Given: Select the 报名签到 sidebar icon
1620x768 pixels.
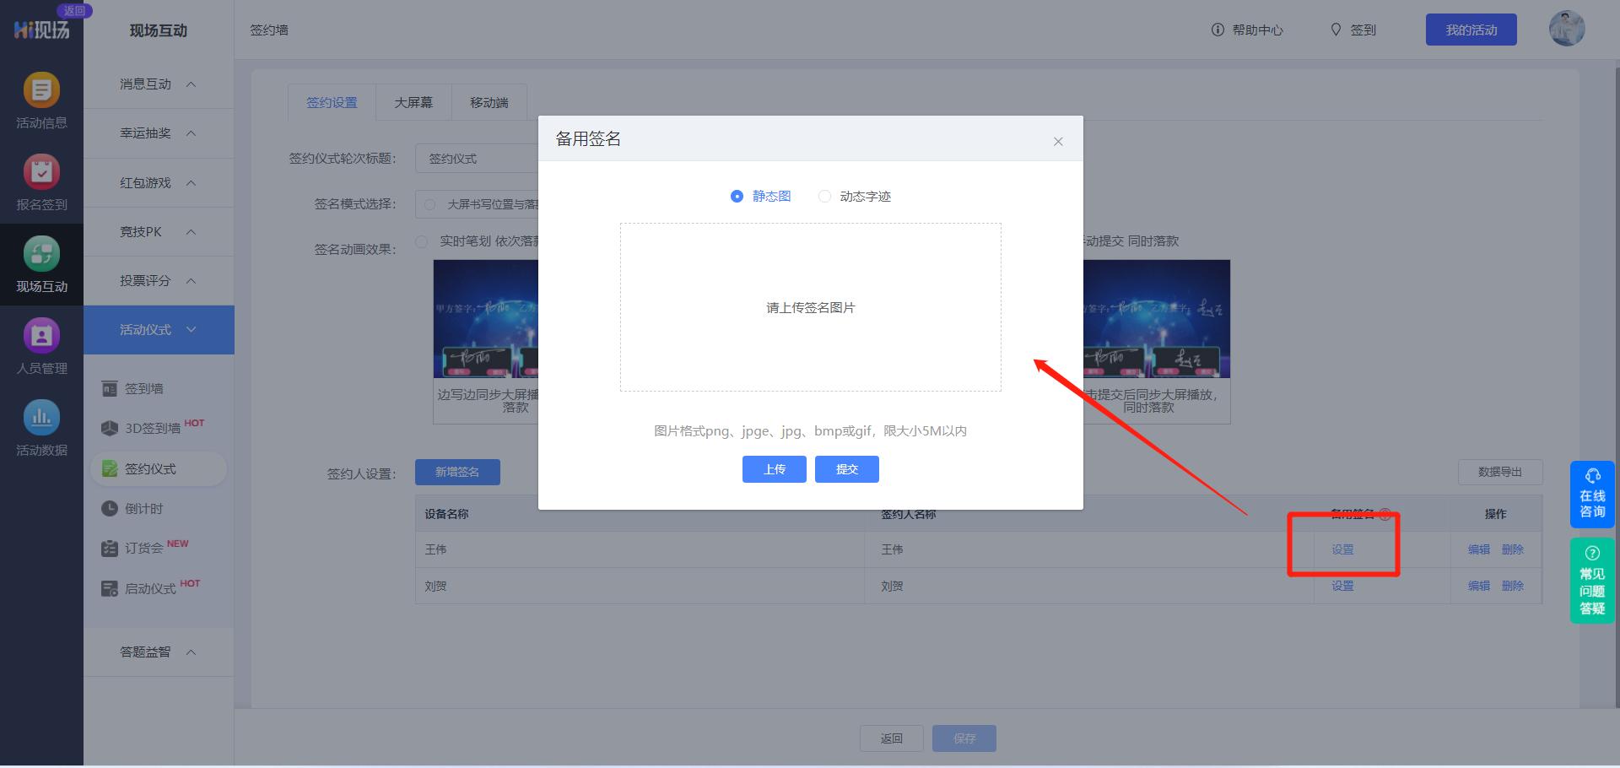Looking at the screenshot, I should 40,181.
